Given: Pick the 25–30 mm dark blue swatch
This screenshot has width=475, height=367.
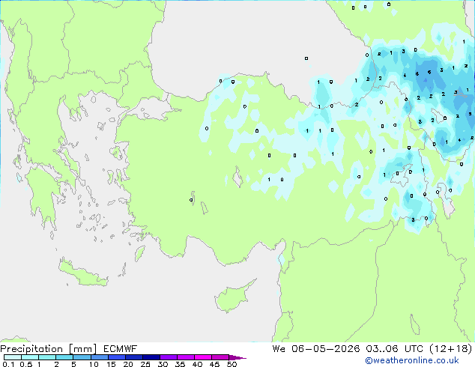Looking at the screenshot, I should coord(151,357).
